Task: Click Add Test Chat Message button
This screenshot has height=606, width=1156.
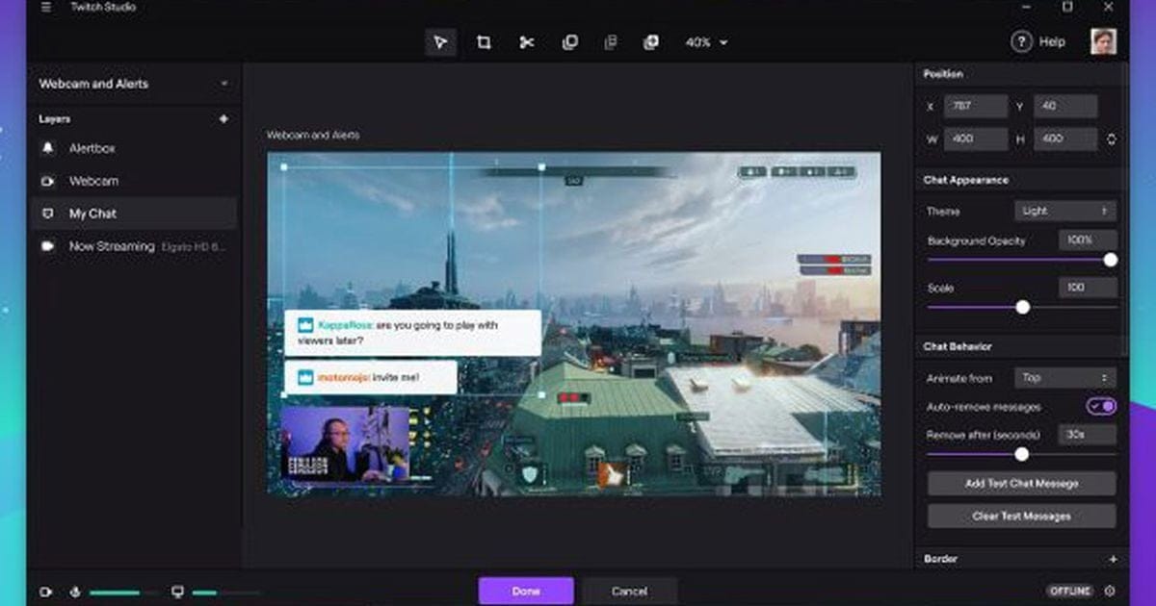Action: 1021,484
